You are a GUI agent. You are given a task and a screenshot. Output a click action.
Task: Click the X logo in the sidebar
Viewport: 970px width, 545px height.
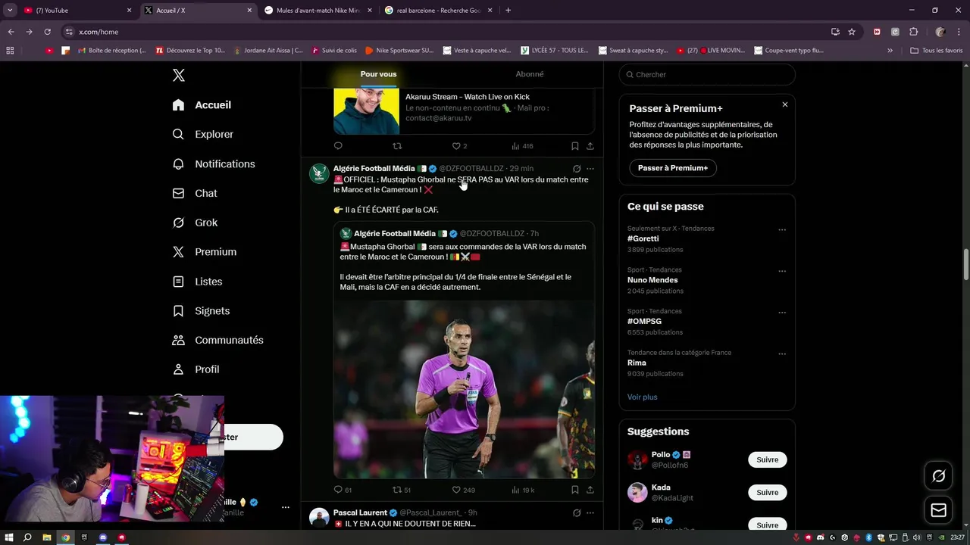tap(179, 75)
